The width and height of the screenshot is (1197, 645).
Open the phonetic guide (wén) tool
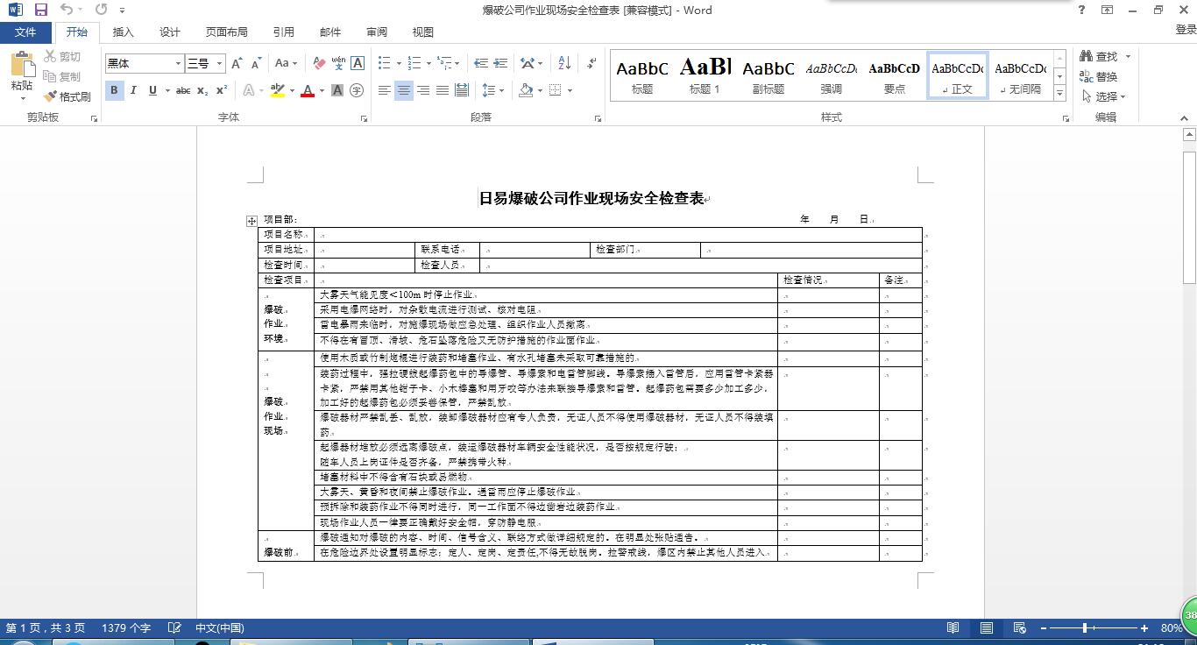pyautogui.click(x=338, y=63)
